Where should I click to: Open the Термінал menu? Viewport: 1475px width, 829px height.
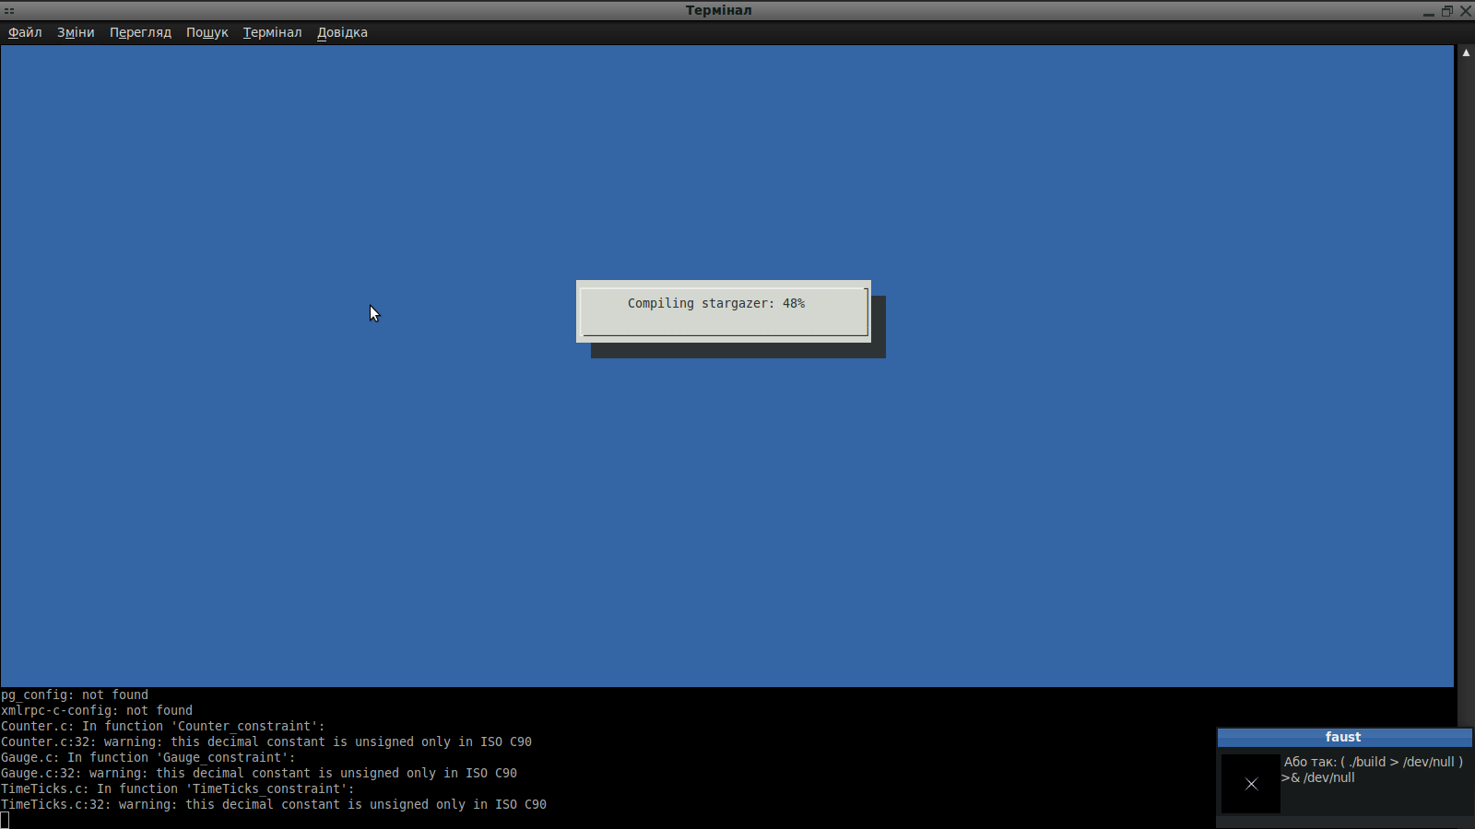[272, 32]
